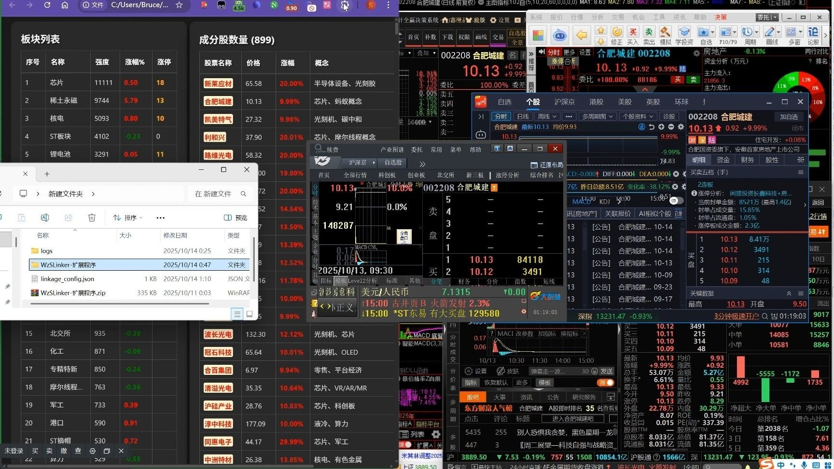This screenshot has height=469, width=834.
Task: Click the 发送 send button
Action: [606, 371]
